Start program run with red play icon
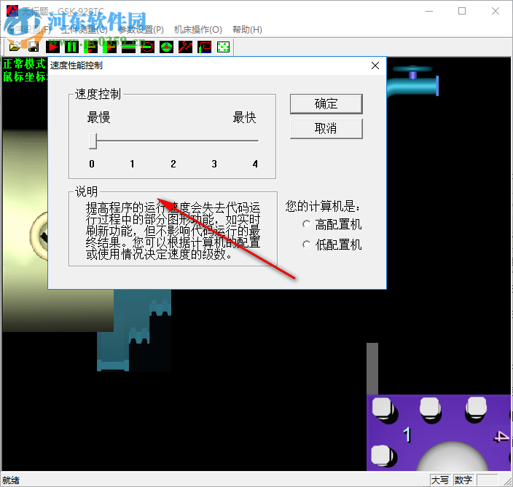This screenshot has height=487, width=513. tap(52, 47)
